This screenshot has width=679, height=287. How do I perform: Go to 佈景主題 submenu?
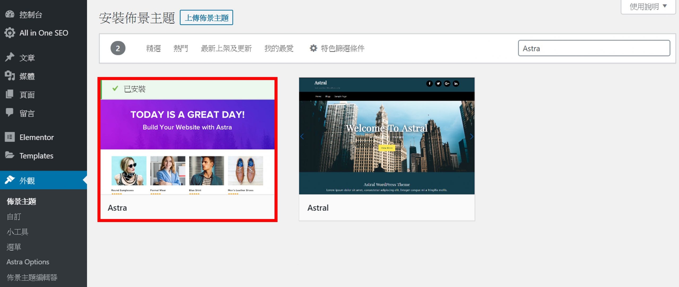(x=21, y=201)
